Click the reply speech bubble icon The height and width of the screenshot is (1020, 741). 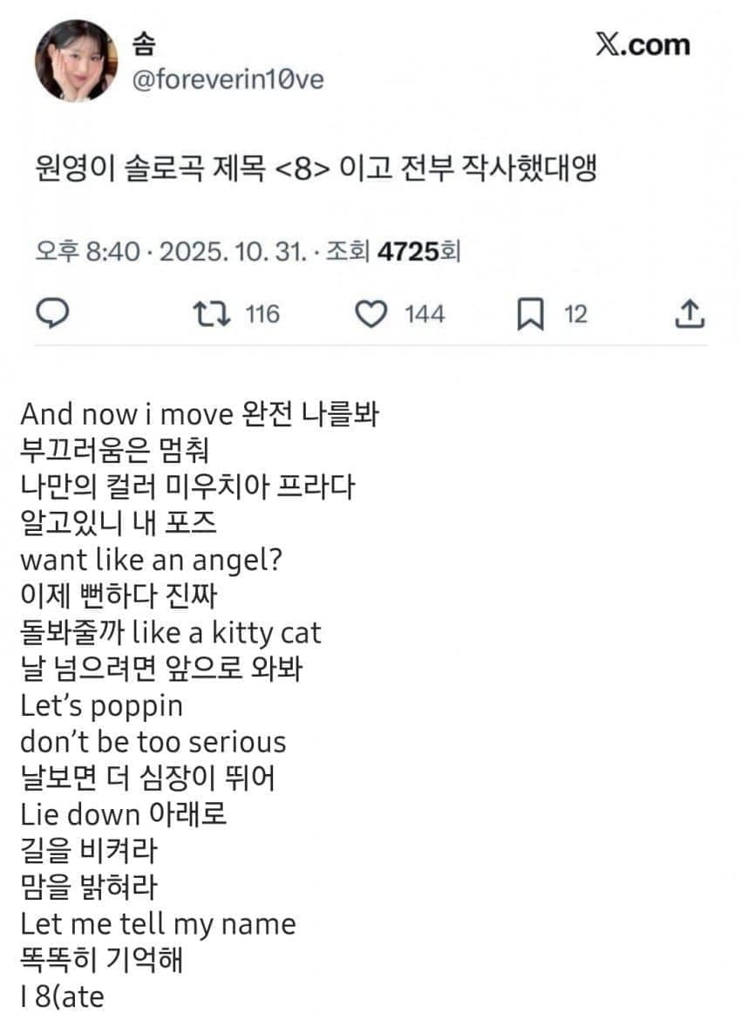[x=55, y=314]
